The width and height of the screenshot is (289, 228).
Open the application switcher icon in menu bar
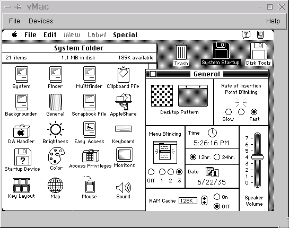[x=260, y=34]
